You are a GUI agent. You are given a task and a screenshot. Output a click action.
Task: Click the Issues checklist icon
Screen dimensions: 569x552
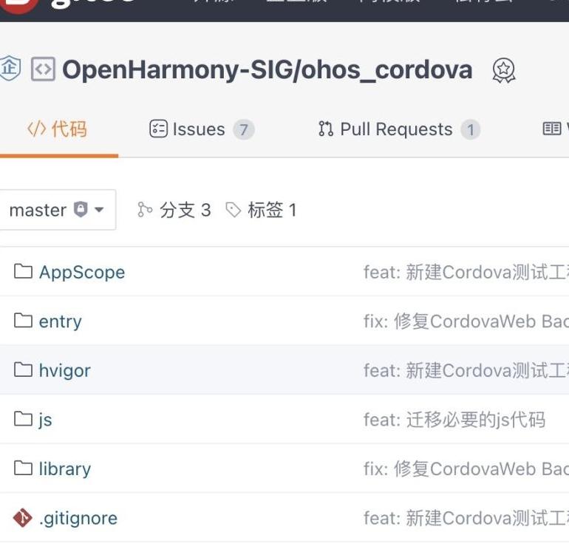tap(158, 129)
